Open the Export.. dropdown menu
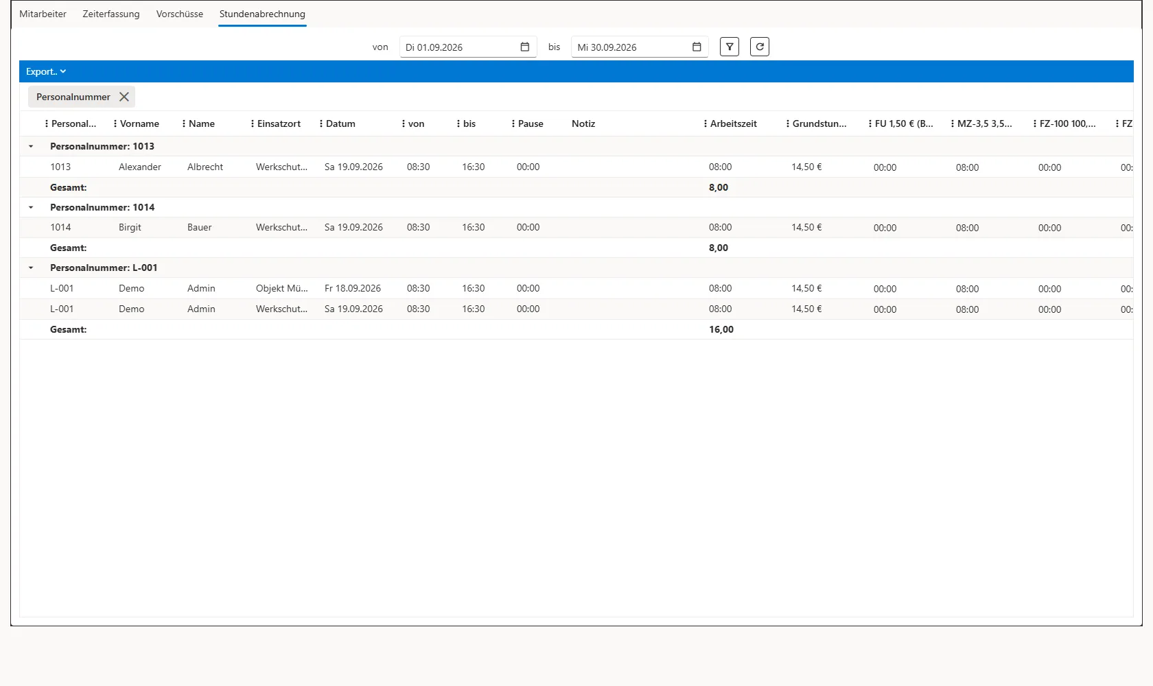Screen dimensions: 1153x686 46,71
